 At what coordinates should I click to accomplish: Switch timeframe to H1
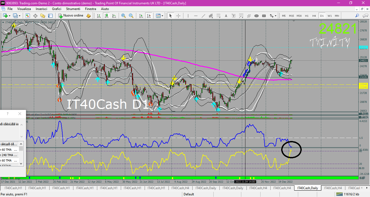click(x=307, y=16)
